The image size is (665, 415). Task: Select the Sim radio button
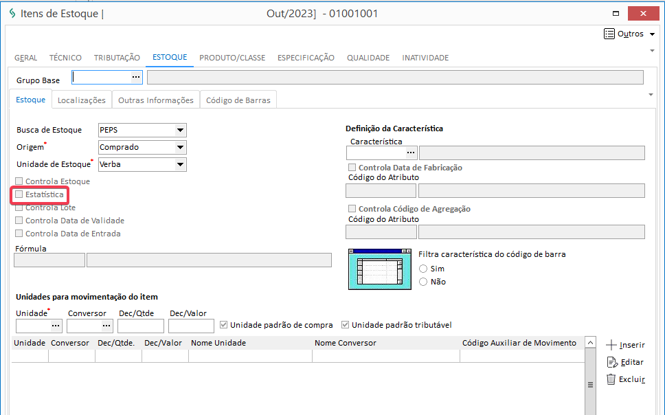tap(423, 269)
